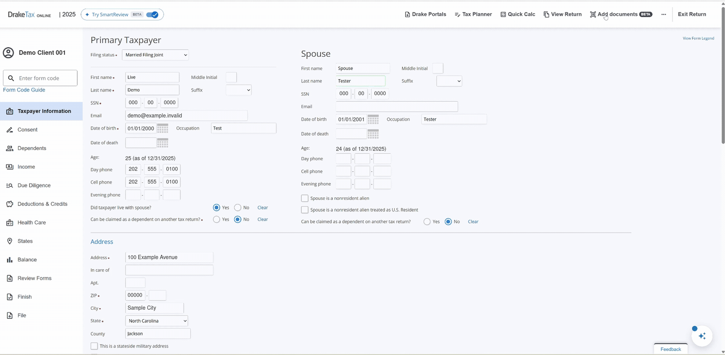This screenshot has width=725, height=355.
Task: Select No for taxpayer lived with spouse
Action: (x=237, y=208)
